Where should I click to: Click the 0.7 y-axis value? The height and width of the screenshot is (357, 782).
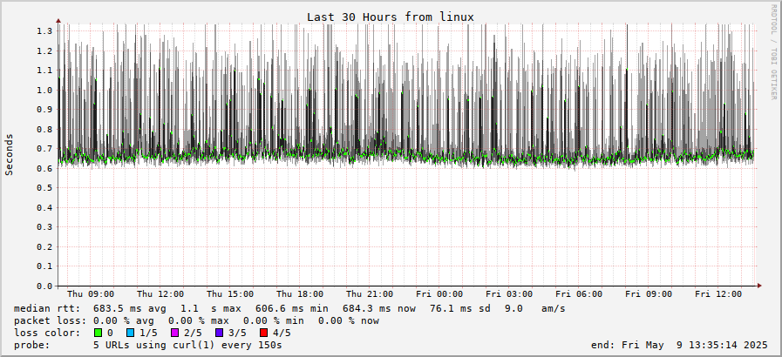tap(44, 148)
